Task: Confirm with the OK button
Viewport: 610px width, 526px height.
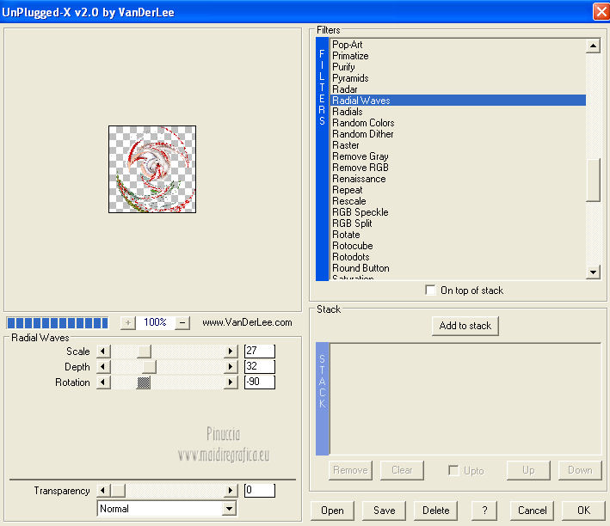Action: [x=583, y=511]
